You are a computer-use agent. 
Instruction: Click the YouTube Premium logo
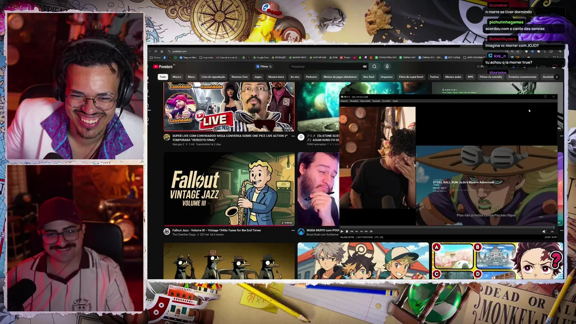(x=163, y=67)
